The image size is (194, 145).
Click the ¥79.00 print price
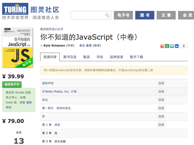(13, 121)
